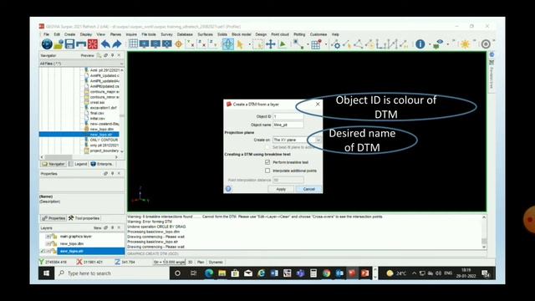
Task: Click the blue info circle icon
Action: pyautogui.click(x=420, y=44)
